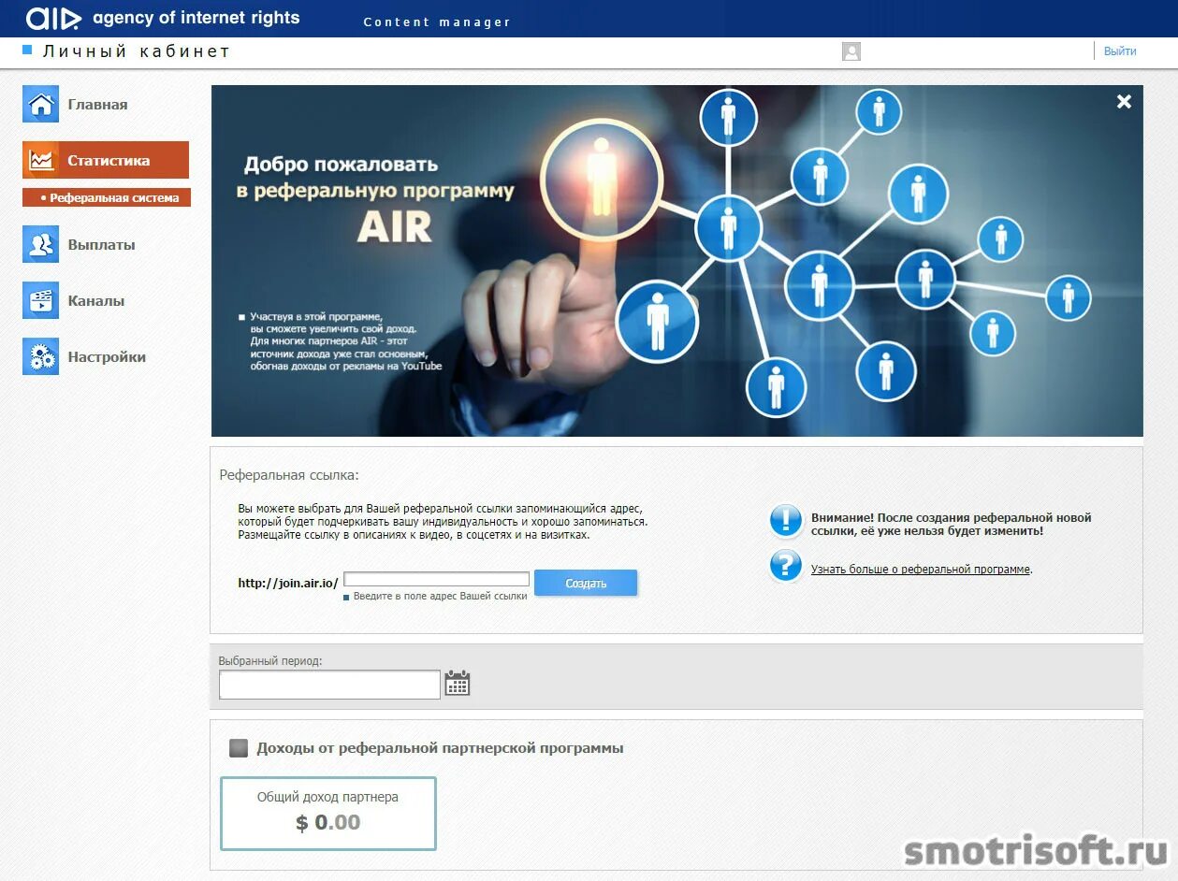Viewport: 1178px width, 881px height.
Task: Open the Реферальная система submenu
Action: [x=107, y=197]
